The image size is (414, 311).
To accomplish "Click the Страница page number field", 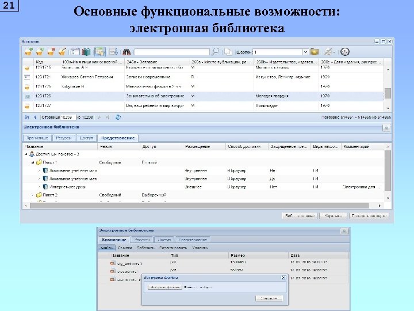I will click(68, 117).
